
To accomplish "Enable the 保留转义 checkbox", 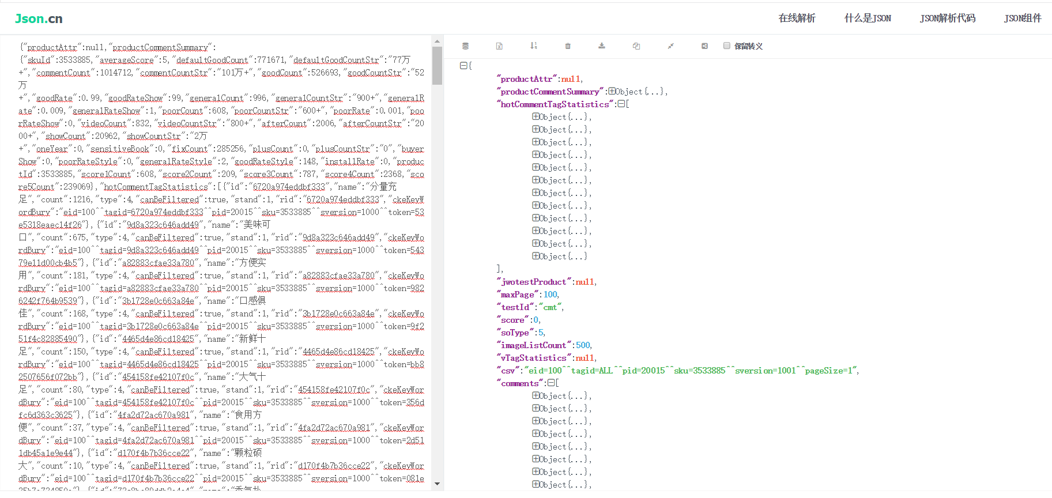I will click(x=727, y=46).
